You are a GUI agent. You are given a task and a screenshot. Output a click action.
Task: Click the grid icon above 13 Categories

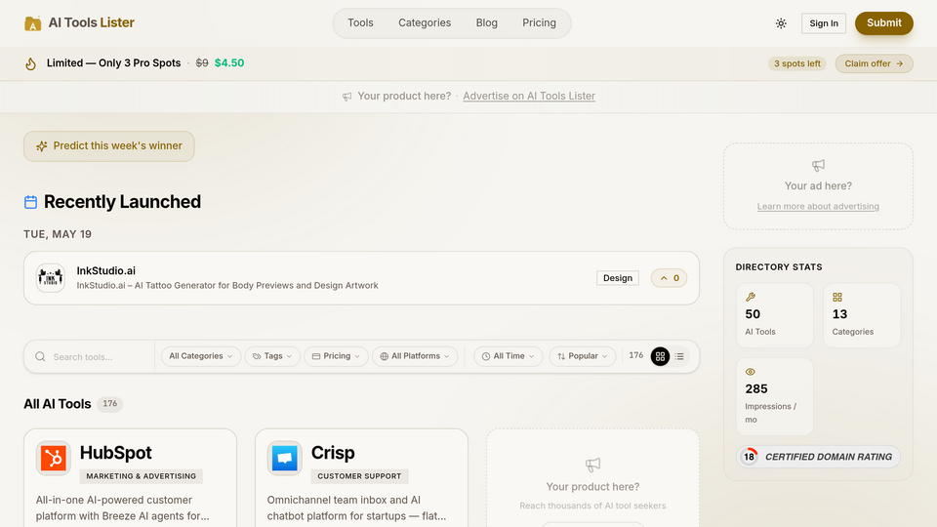(x=837, y=297)
